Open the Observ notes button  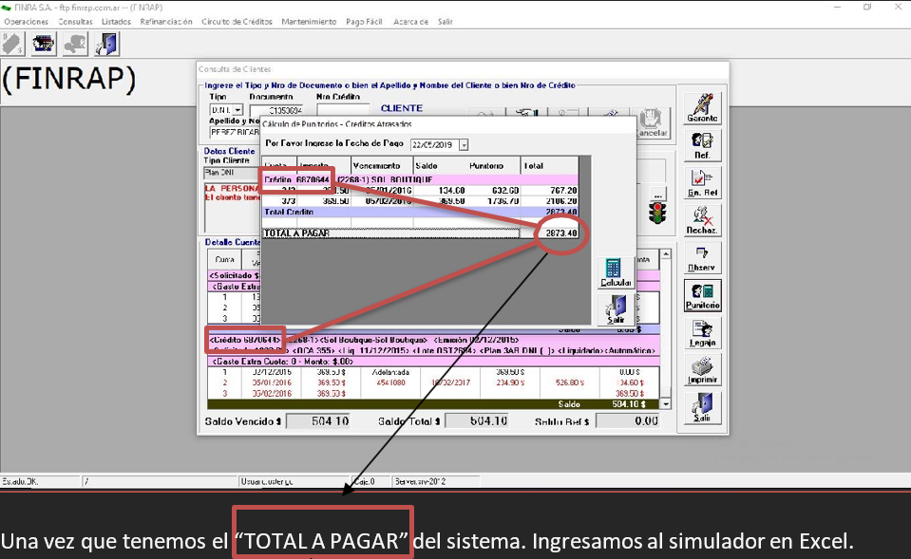point(702,258)
